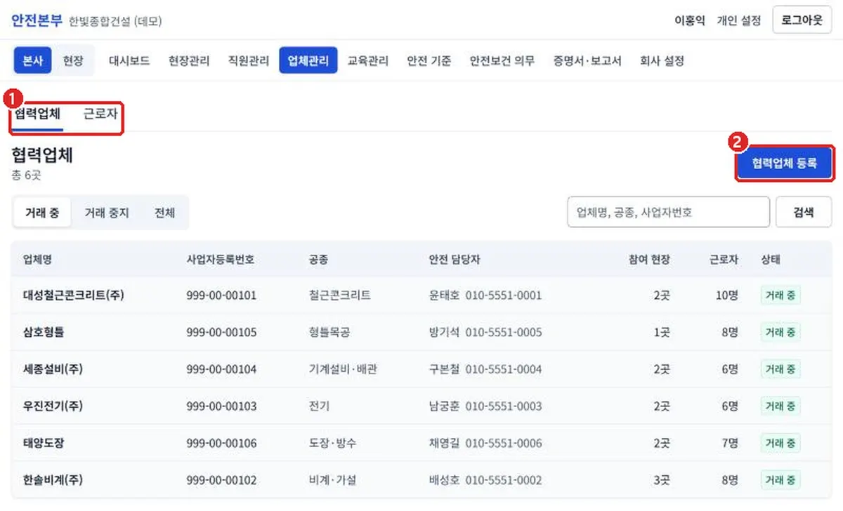Click business number 999-00-00104
The width and height of the screenshot is (843, 511).
click(x=221, y=369)
